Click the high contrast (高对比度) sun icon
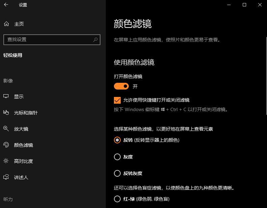 [6, 161]
